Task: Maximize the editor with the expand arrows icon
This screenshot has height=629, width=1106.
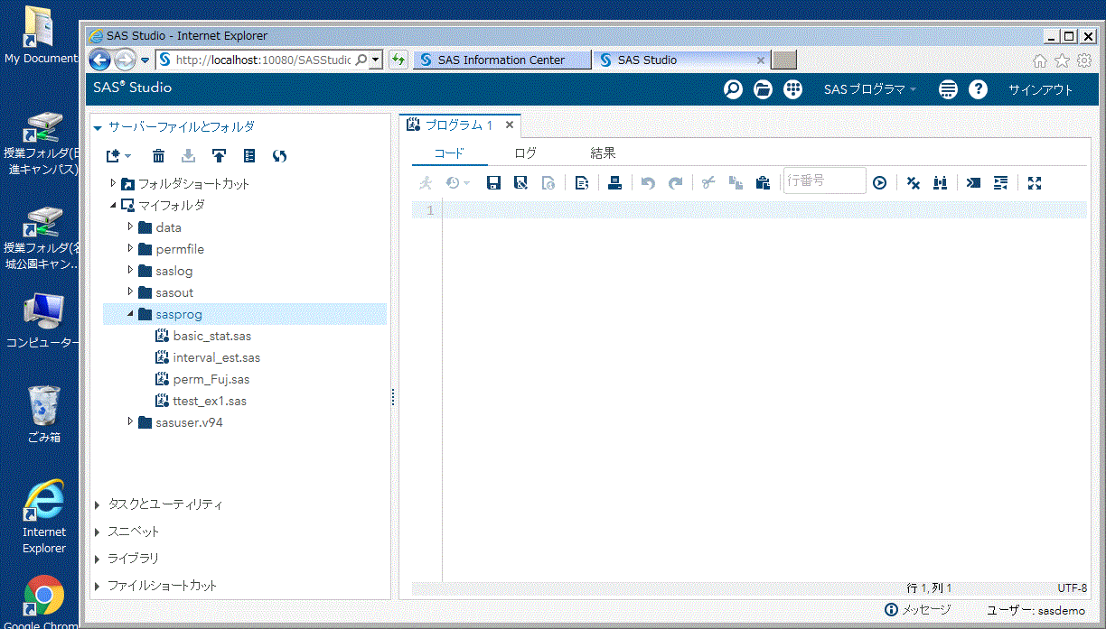Action: (1035, 182)
